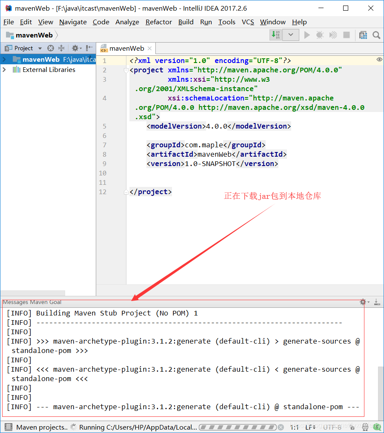
Task: Open the Project panel settings gear
Action: [x=77, y=49]
